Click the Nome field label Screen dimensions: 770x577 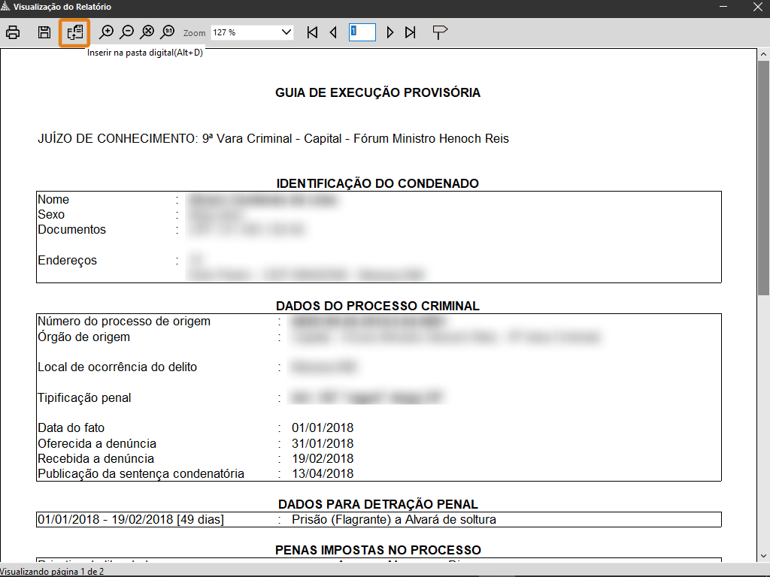pyautogui.click(x=53, y=200)
